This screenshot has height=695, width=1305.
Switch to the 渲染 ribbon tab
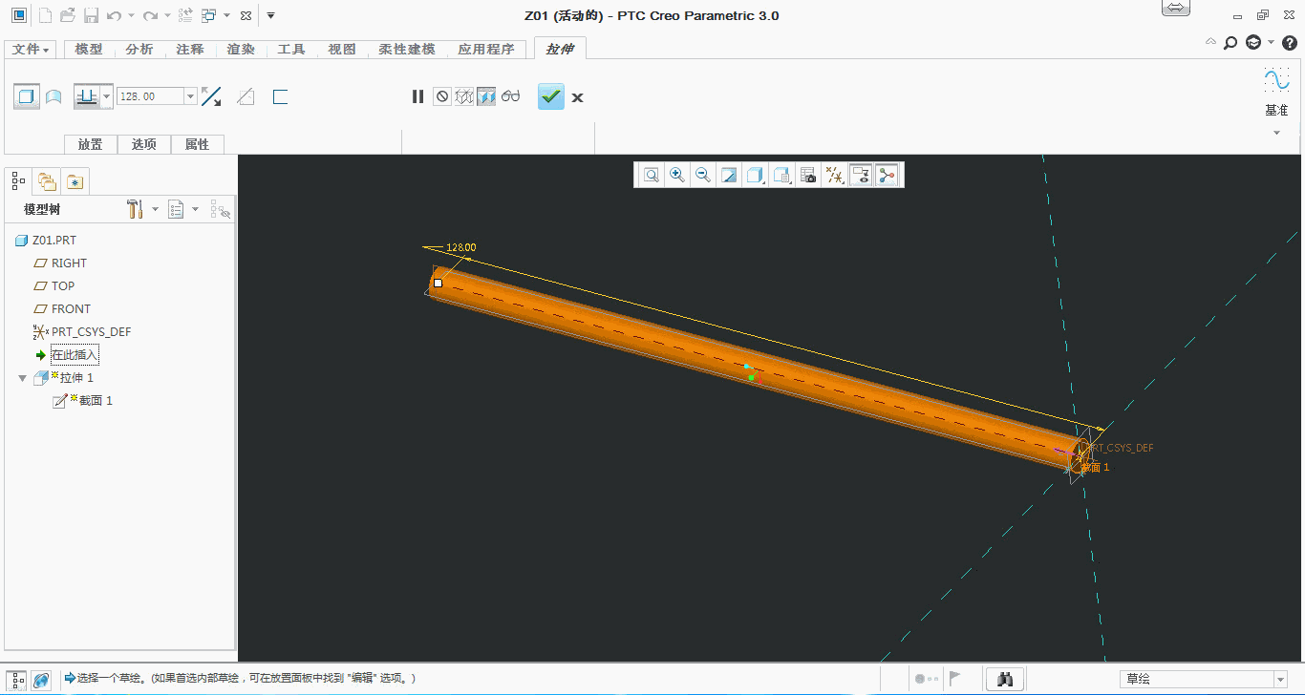click(x=241, y=50)
